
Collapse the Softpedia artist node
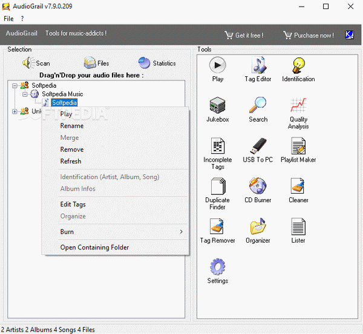click(15, 86)
